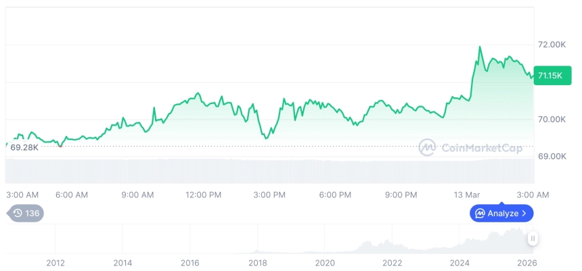Click the range slider handle in the overview chart
The width and height of the screenshot is (582, 271).
click(x=533, y=238)
